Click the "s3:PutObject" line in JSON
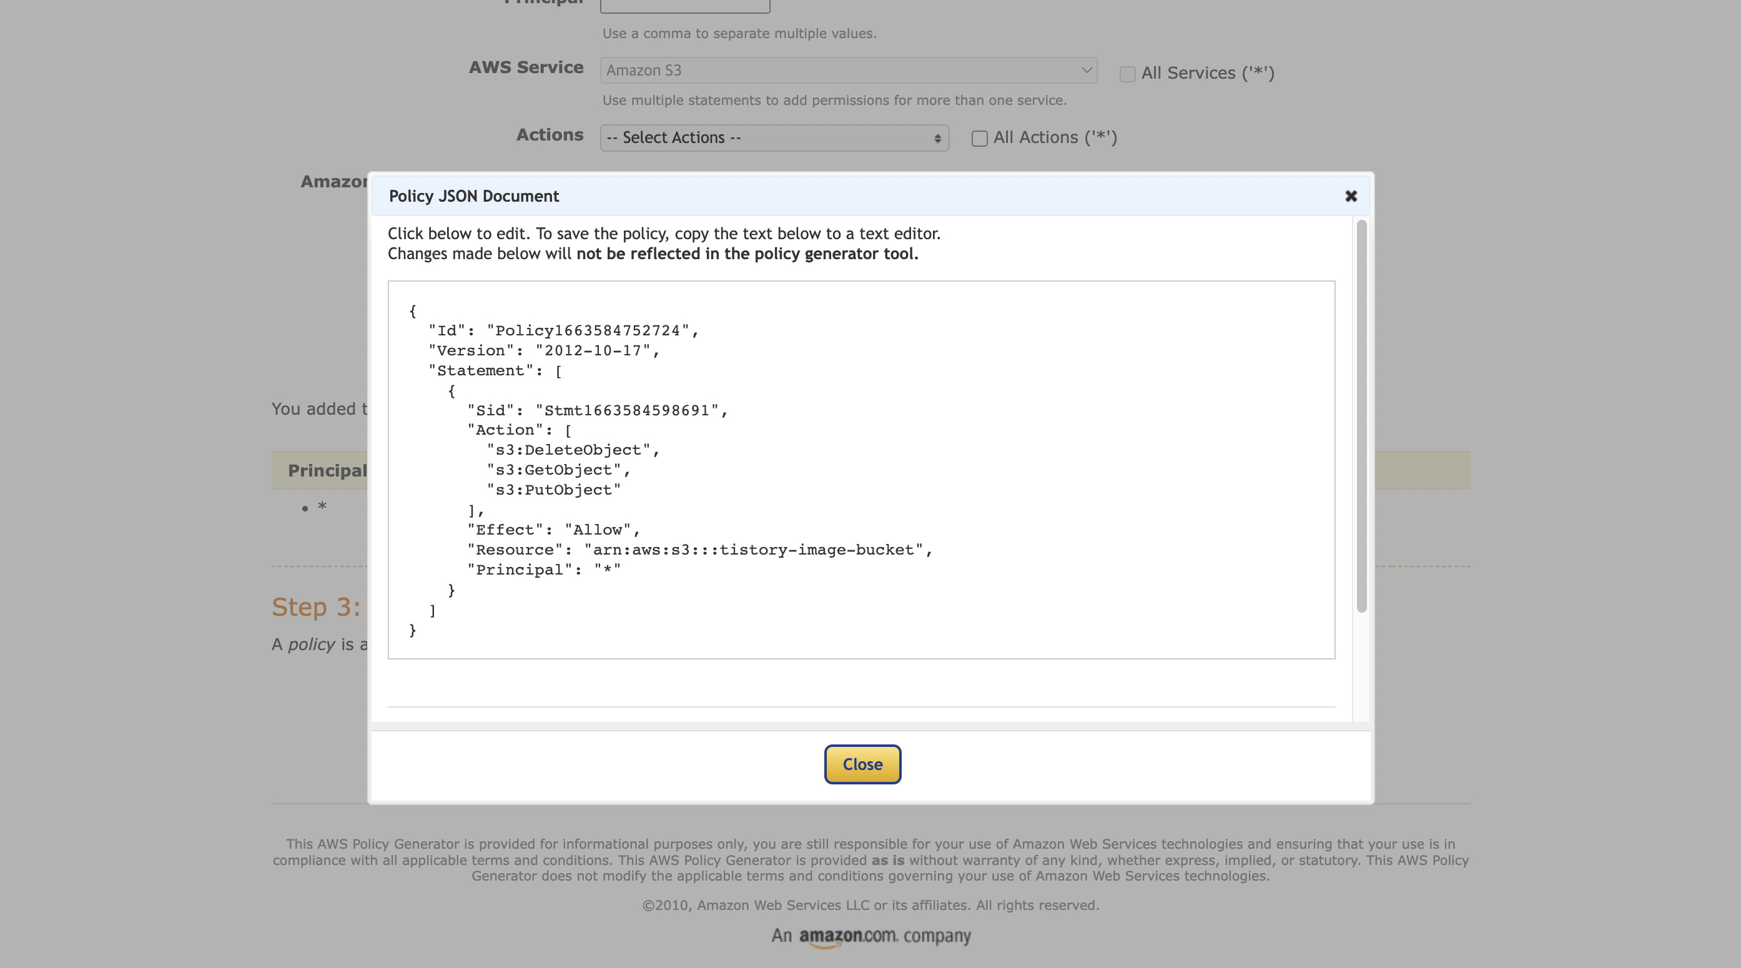 click(x=553, y=490)
